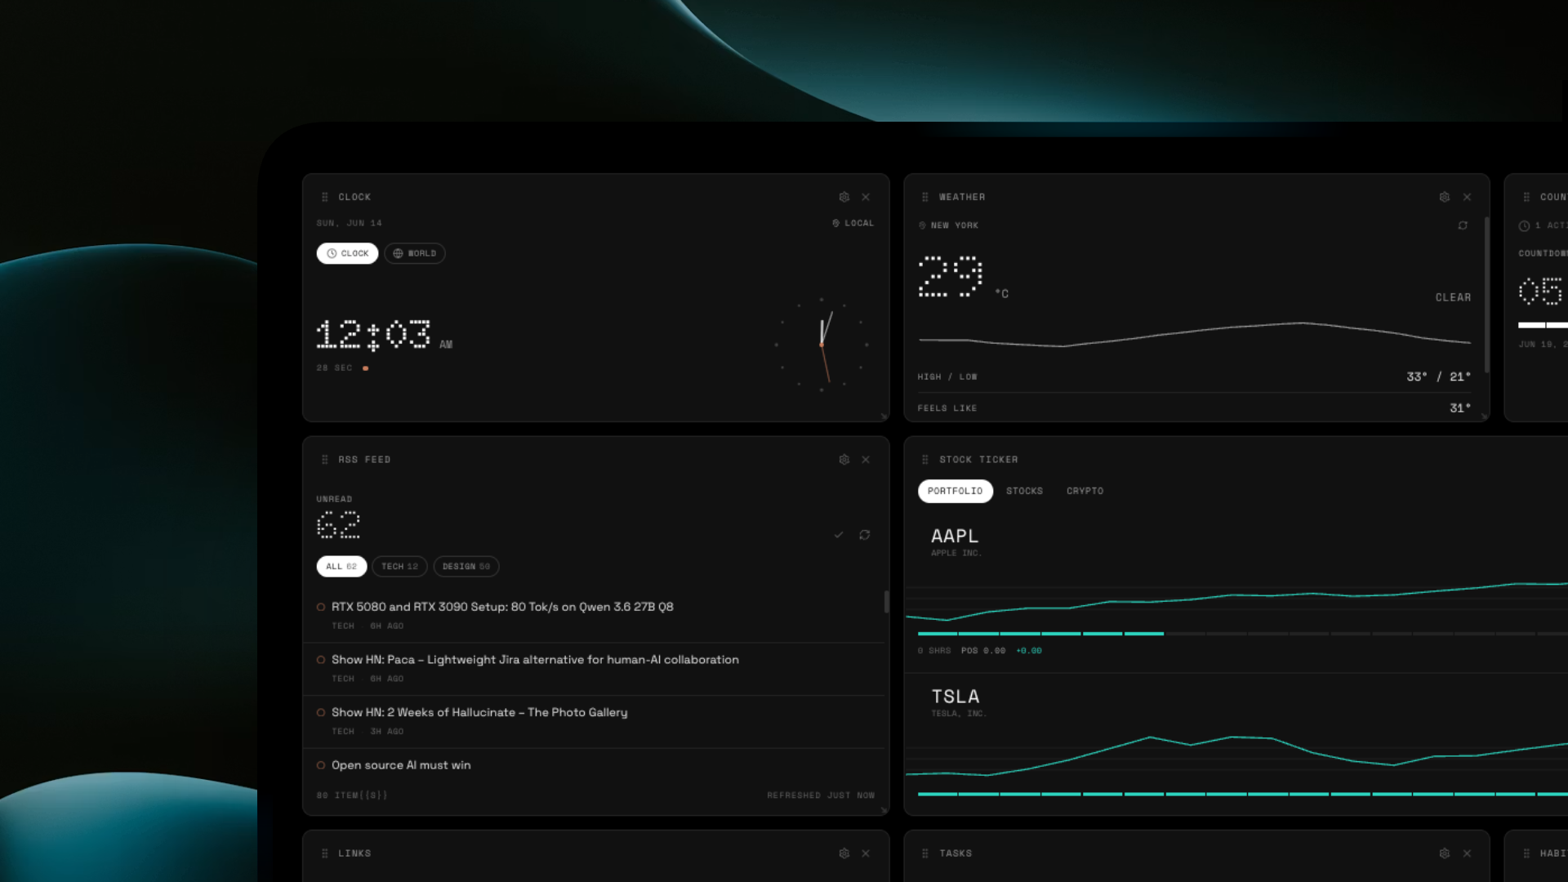The width and height of the screenshot is (1568, 882).
Task: Mark all RSS items read checkmark
Action: [839, 535]
